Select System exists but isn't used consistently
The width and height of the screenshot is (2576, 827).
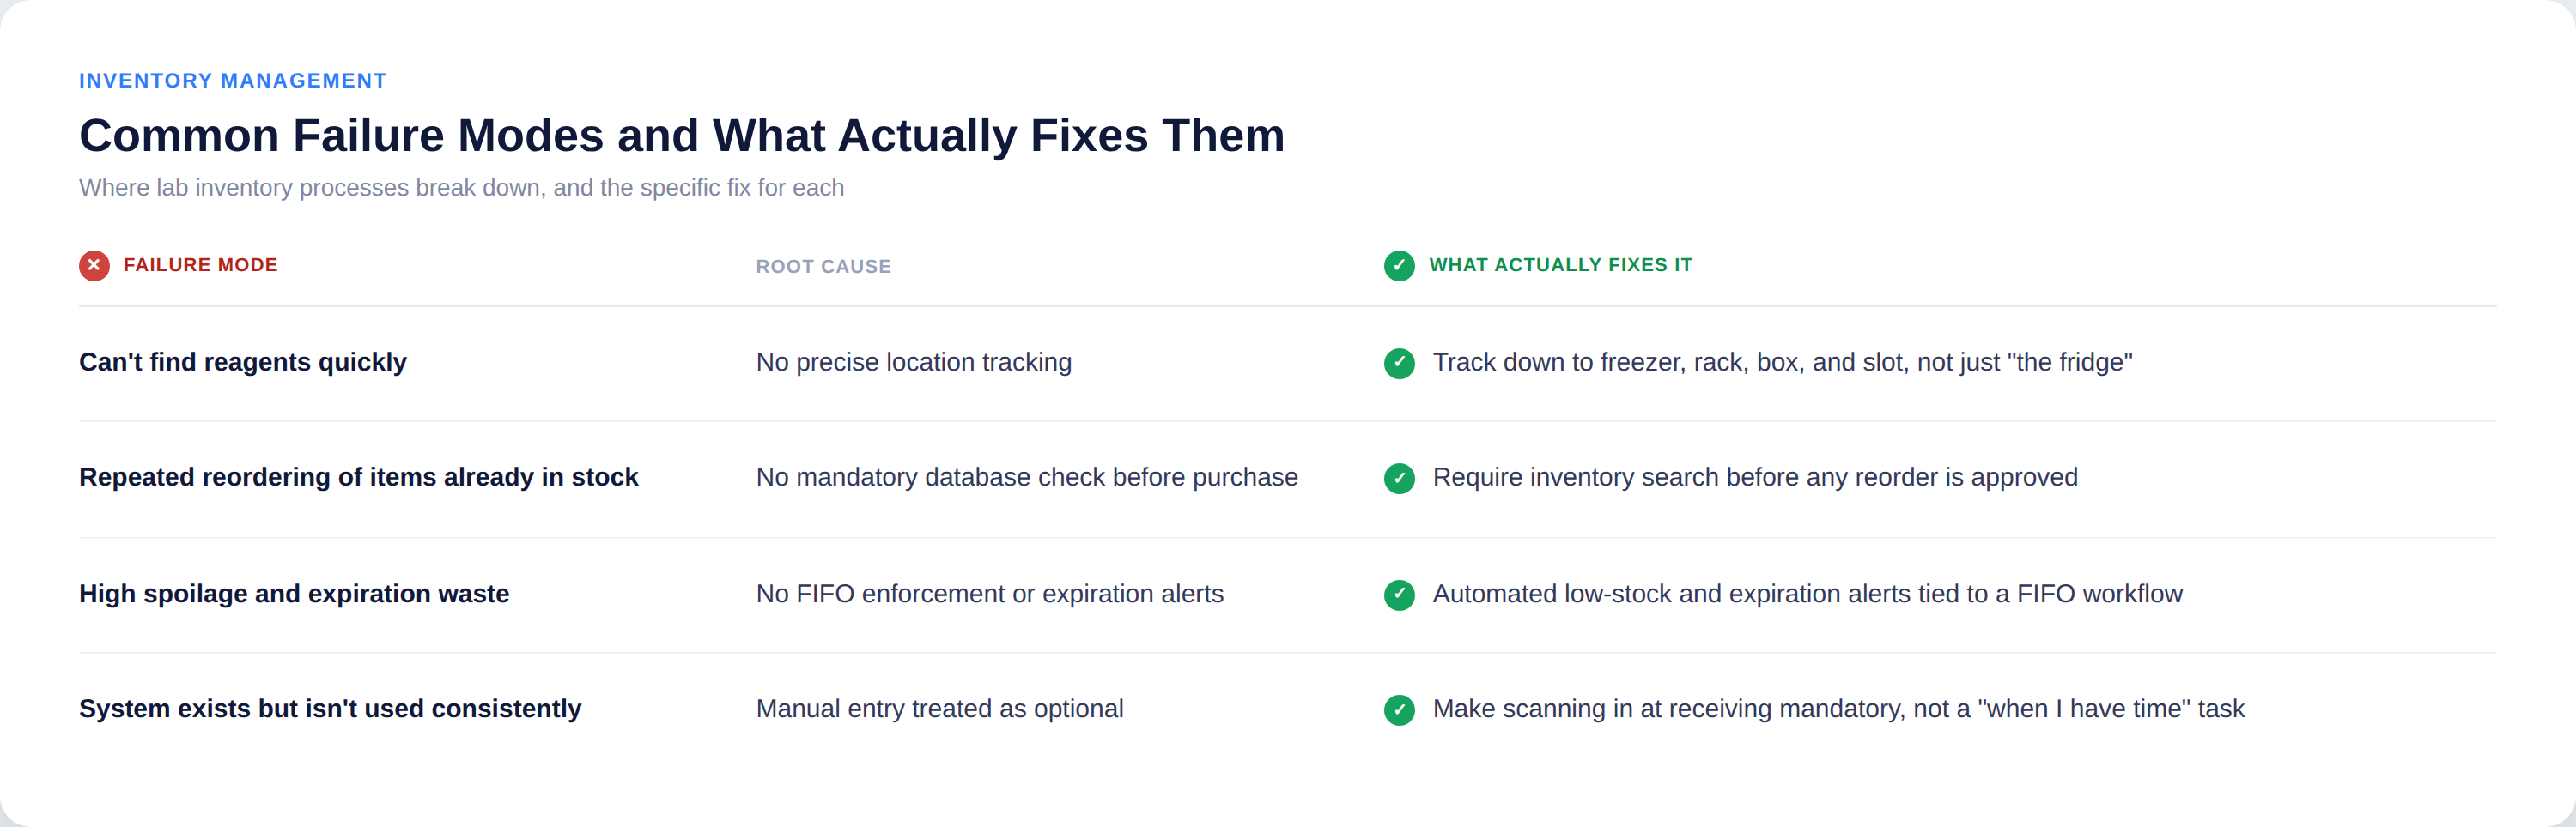330,708
